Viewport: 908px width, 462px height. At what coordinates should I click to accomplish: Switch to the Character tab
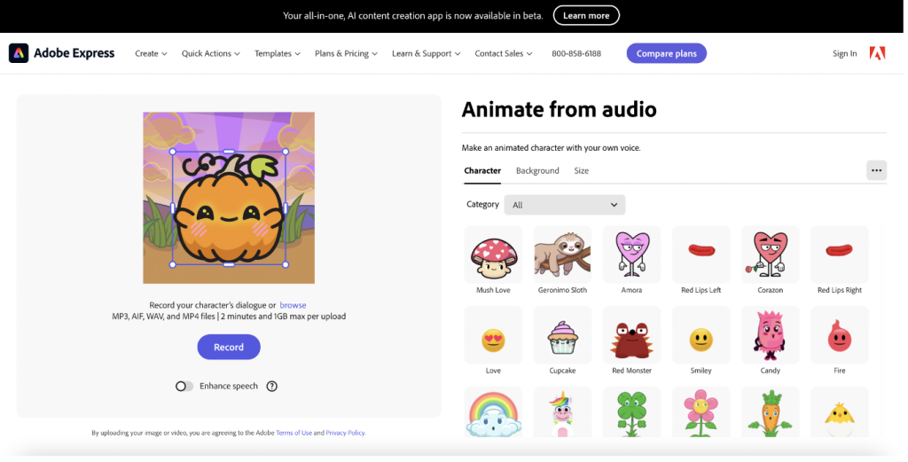point(482,171)
